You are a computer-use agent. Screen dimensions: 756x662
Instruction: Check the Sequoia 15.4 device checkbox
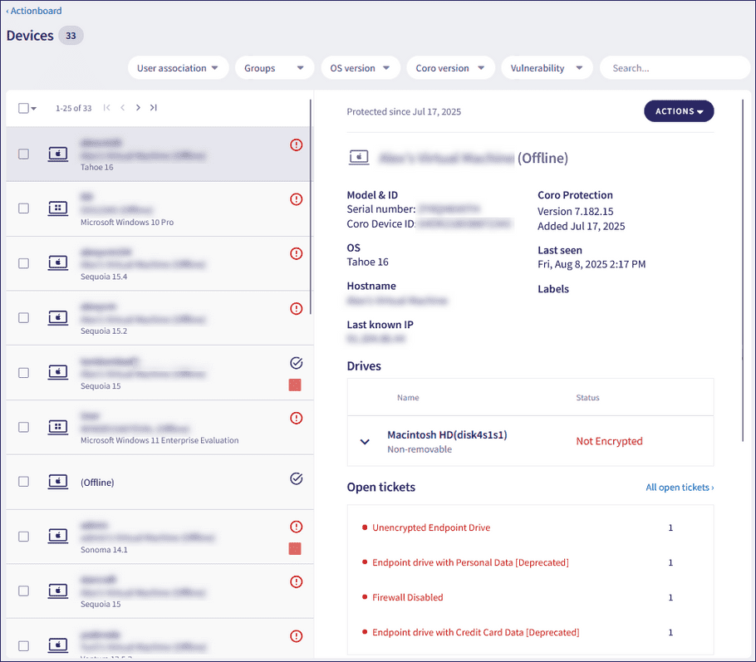pyautogui.click(x=23, y=263)
